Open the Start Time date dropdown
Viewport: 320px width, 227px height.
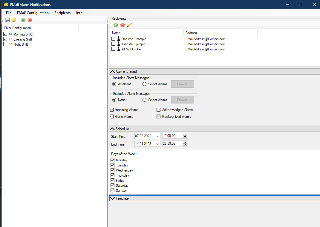click(x=157, y=136)
